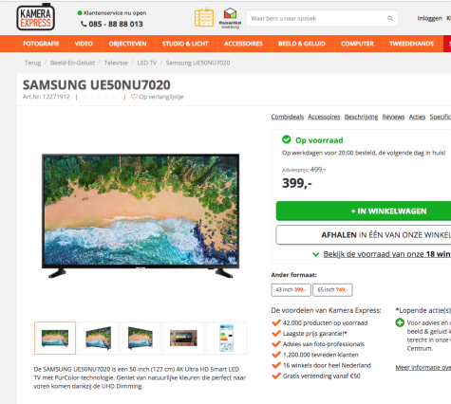Click the phone icon beside 085 number
The height and width of the screenshot is (404, 451).
coord(84,24)
